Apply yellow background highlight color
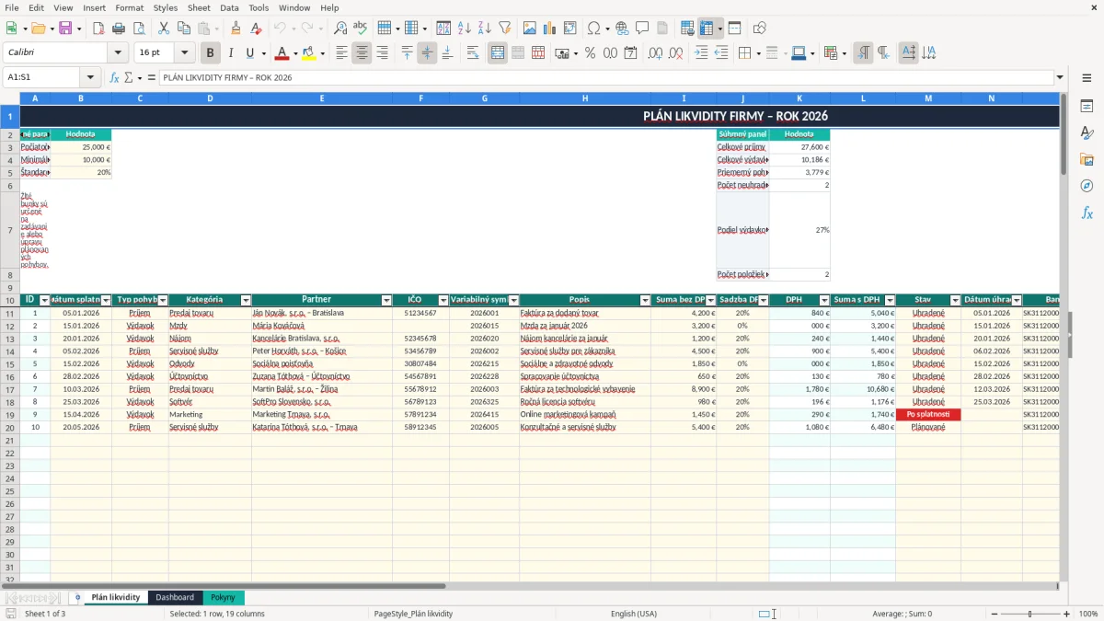Screen dimensions: 1104x621 [309, 53]
